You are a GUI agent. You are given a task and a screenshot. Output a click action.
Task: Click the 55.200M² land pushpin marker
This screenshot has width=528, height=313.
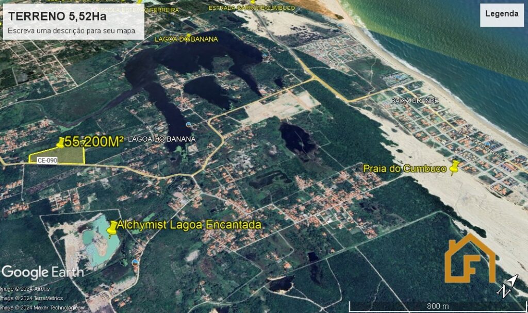click(61, 143)
